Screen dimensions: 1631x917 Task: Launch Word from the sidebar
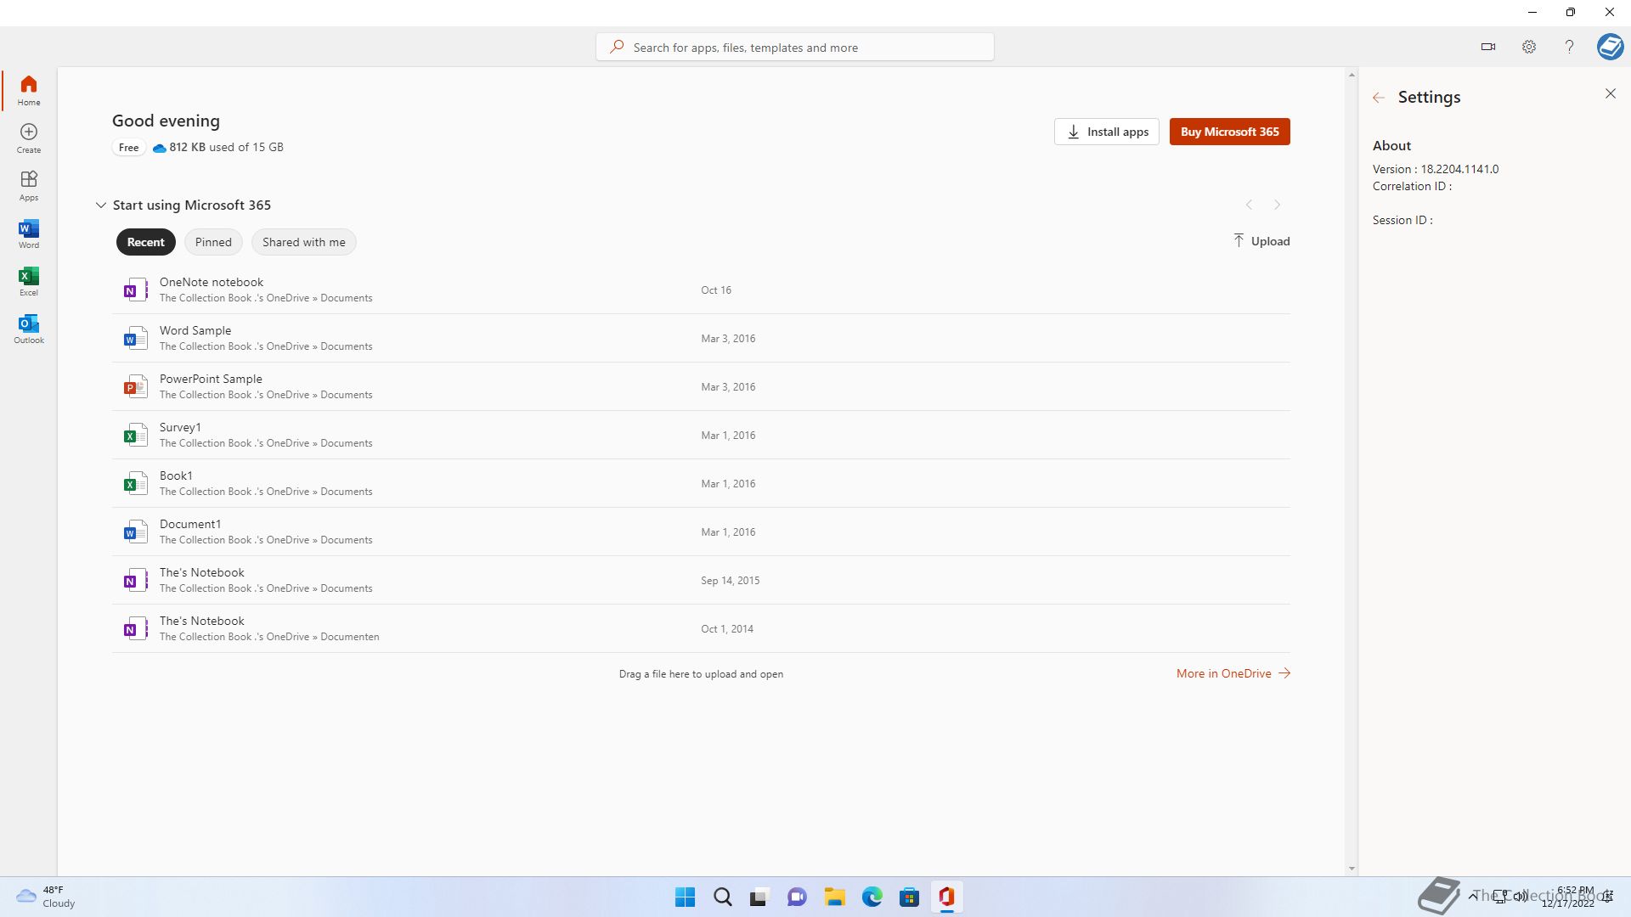click(29, 233)
